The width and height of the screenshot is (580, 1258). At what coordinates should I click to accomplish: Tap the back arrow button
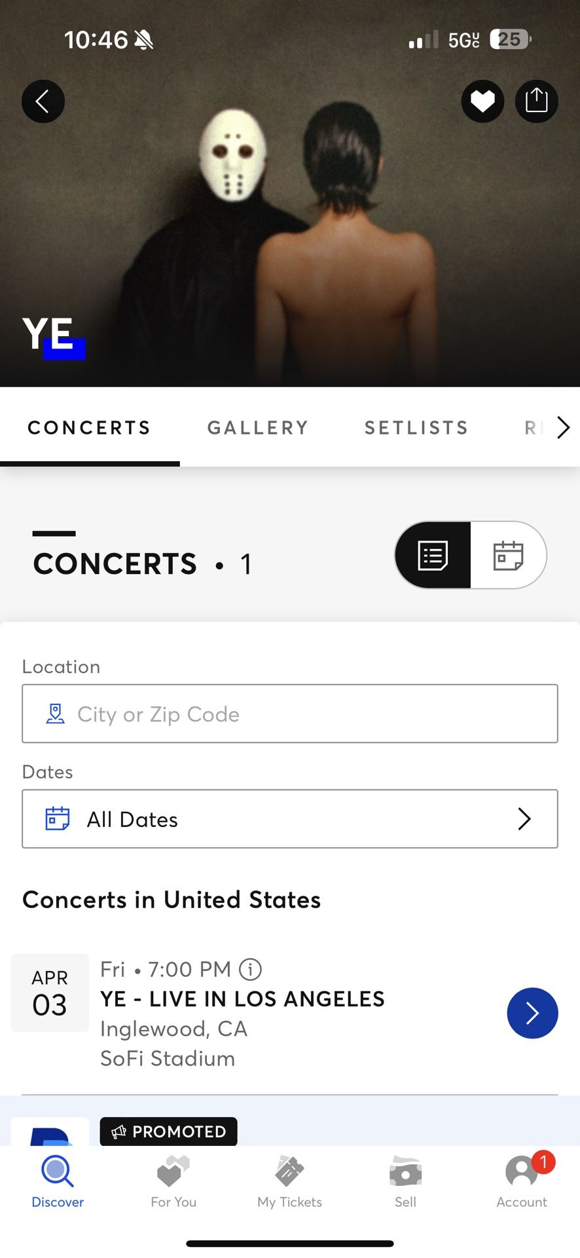click(x=43, y=102)
